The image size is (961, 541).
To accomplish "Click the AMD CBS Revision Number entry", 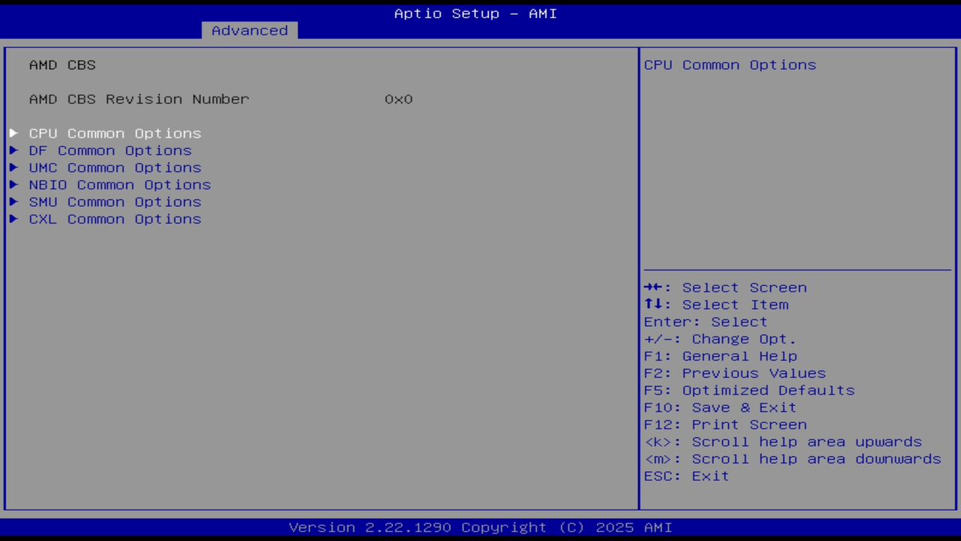I will point(139,98).
